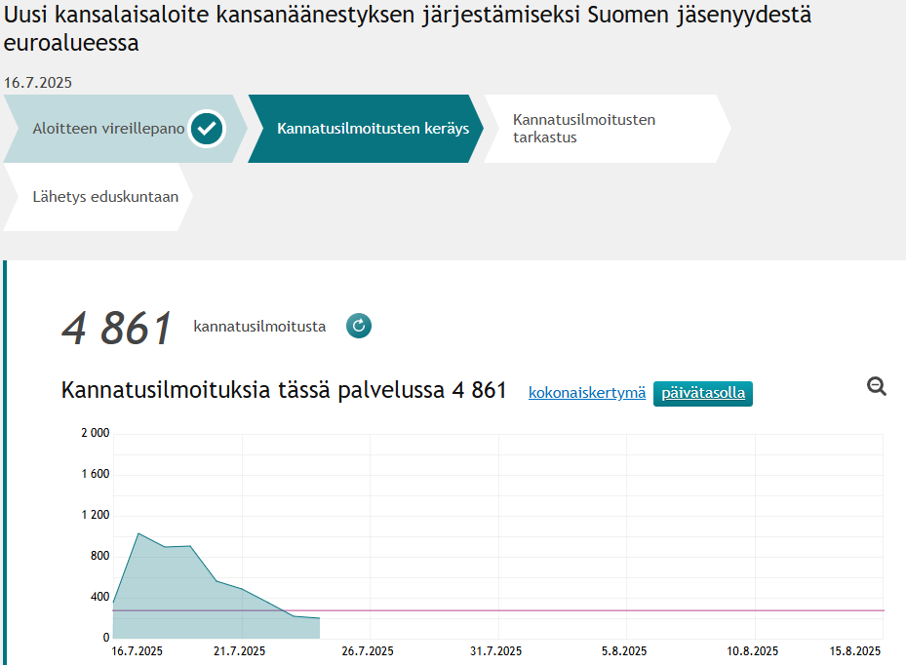Viewport: 906px width, 665px height.
Task: Click the large 4 861 count
Action: [x=117, y=329]
